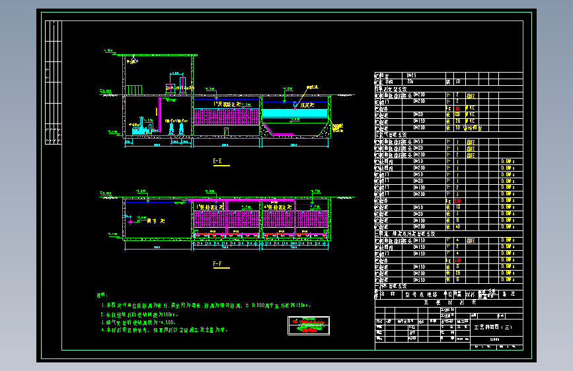
Task: Select the 180 quantity cell
Action: tap(457, 115)
